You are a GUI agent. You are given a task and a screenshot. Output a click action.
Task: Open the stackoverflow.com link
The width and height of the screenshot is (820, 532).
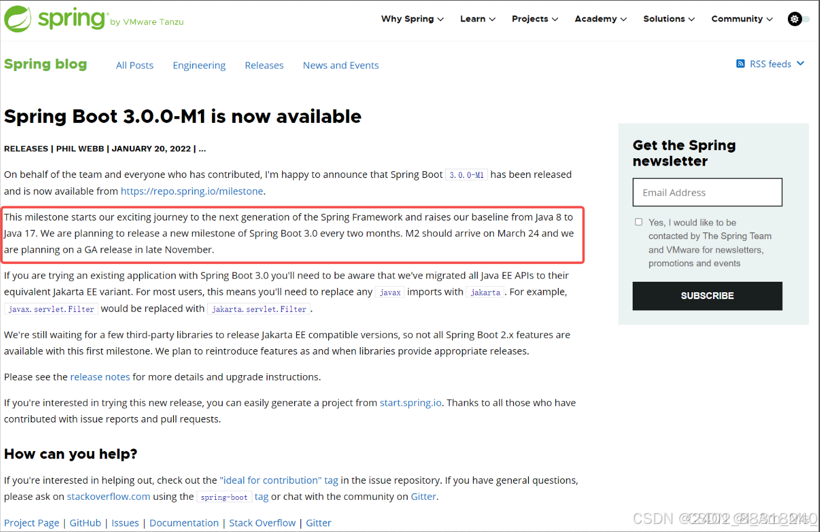(109, 497)
